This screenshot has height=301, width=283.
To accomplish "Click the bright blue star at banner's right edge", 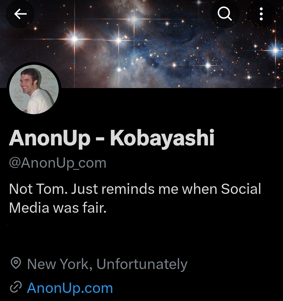I will tap(275, 50).
